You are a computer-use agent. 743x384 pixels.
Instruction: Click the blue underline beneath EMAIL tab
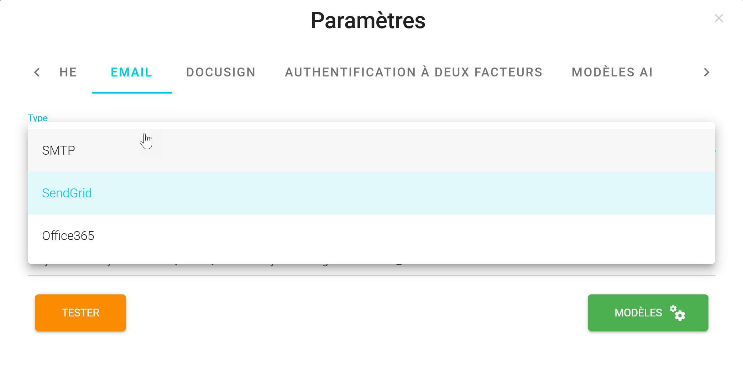132,92
